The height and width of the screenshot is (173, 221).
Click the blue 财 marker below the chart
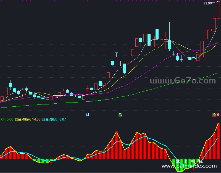pos(87,115)
